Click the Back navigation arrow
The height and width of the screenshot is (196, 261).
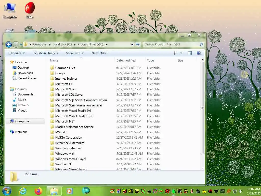[x=9, y=44]
